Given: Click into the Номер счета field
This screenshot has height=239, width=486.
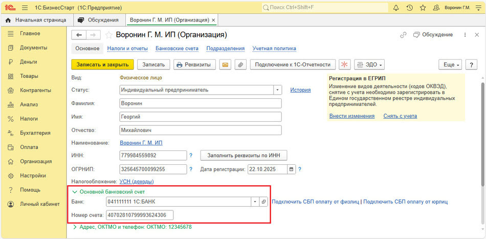Looking at the screenshot, I should 140,215.
